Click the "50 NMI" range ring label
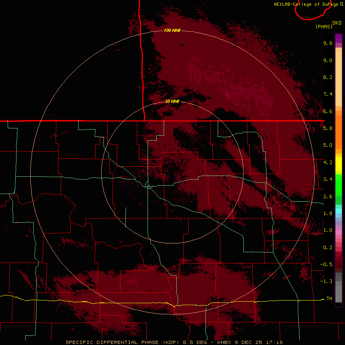Viewport: 345px width, 345px height. point(172,101)
